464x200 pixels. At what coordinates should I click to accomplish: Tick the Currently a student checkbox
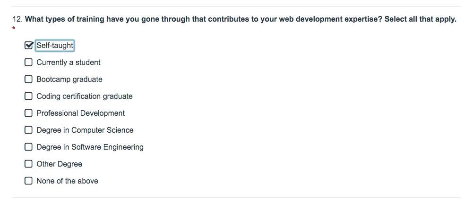[x=29, y=62]
